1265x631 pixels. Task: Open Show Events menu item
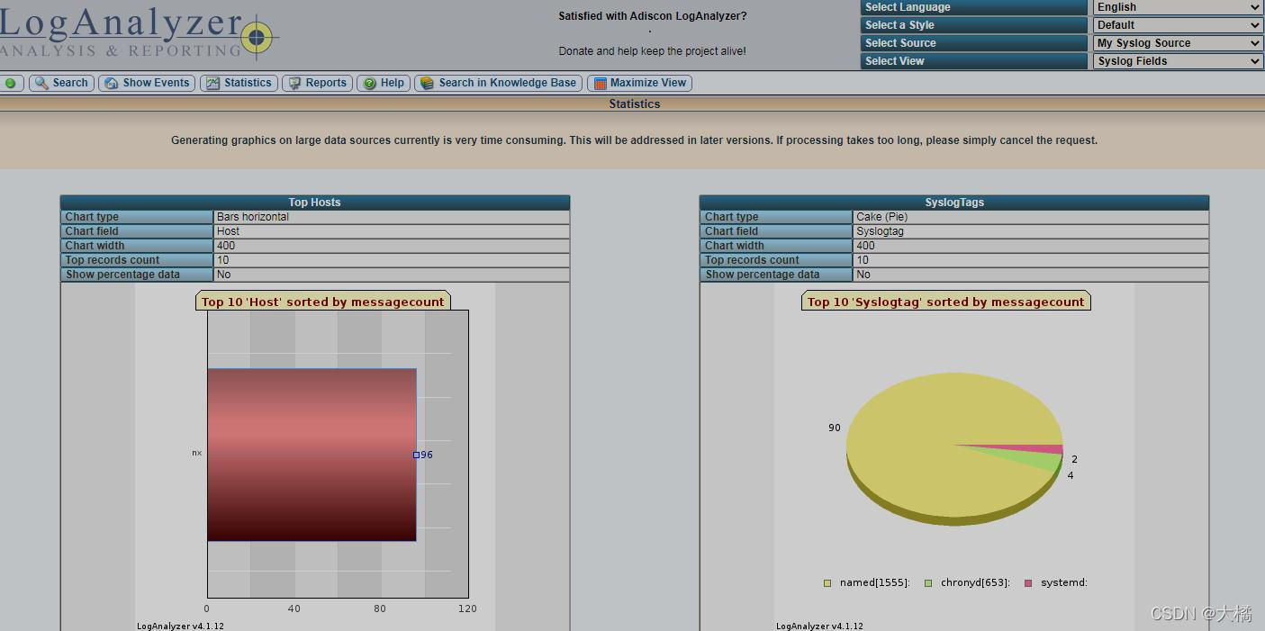[148, 83]
